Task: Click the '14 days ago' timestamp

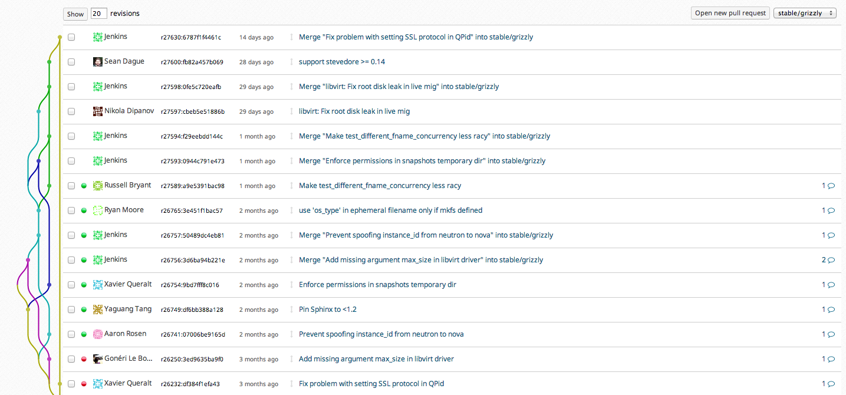Action: (x=256, y=38)
